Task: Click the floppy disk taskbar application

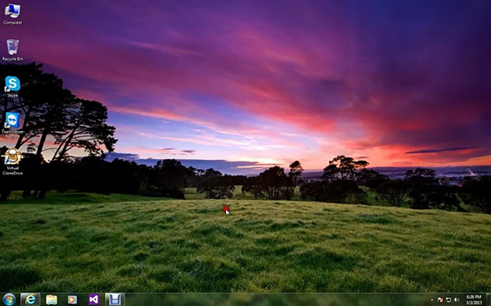Action: point(115,299)
